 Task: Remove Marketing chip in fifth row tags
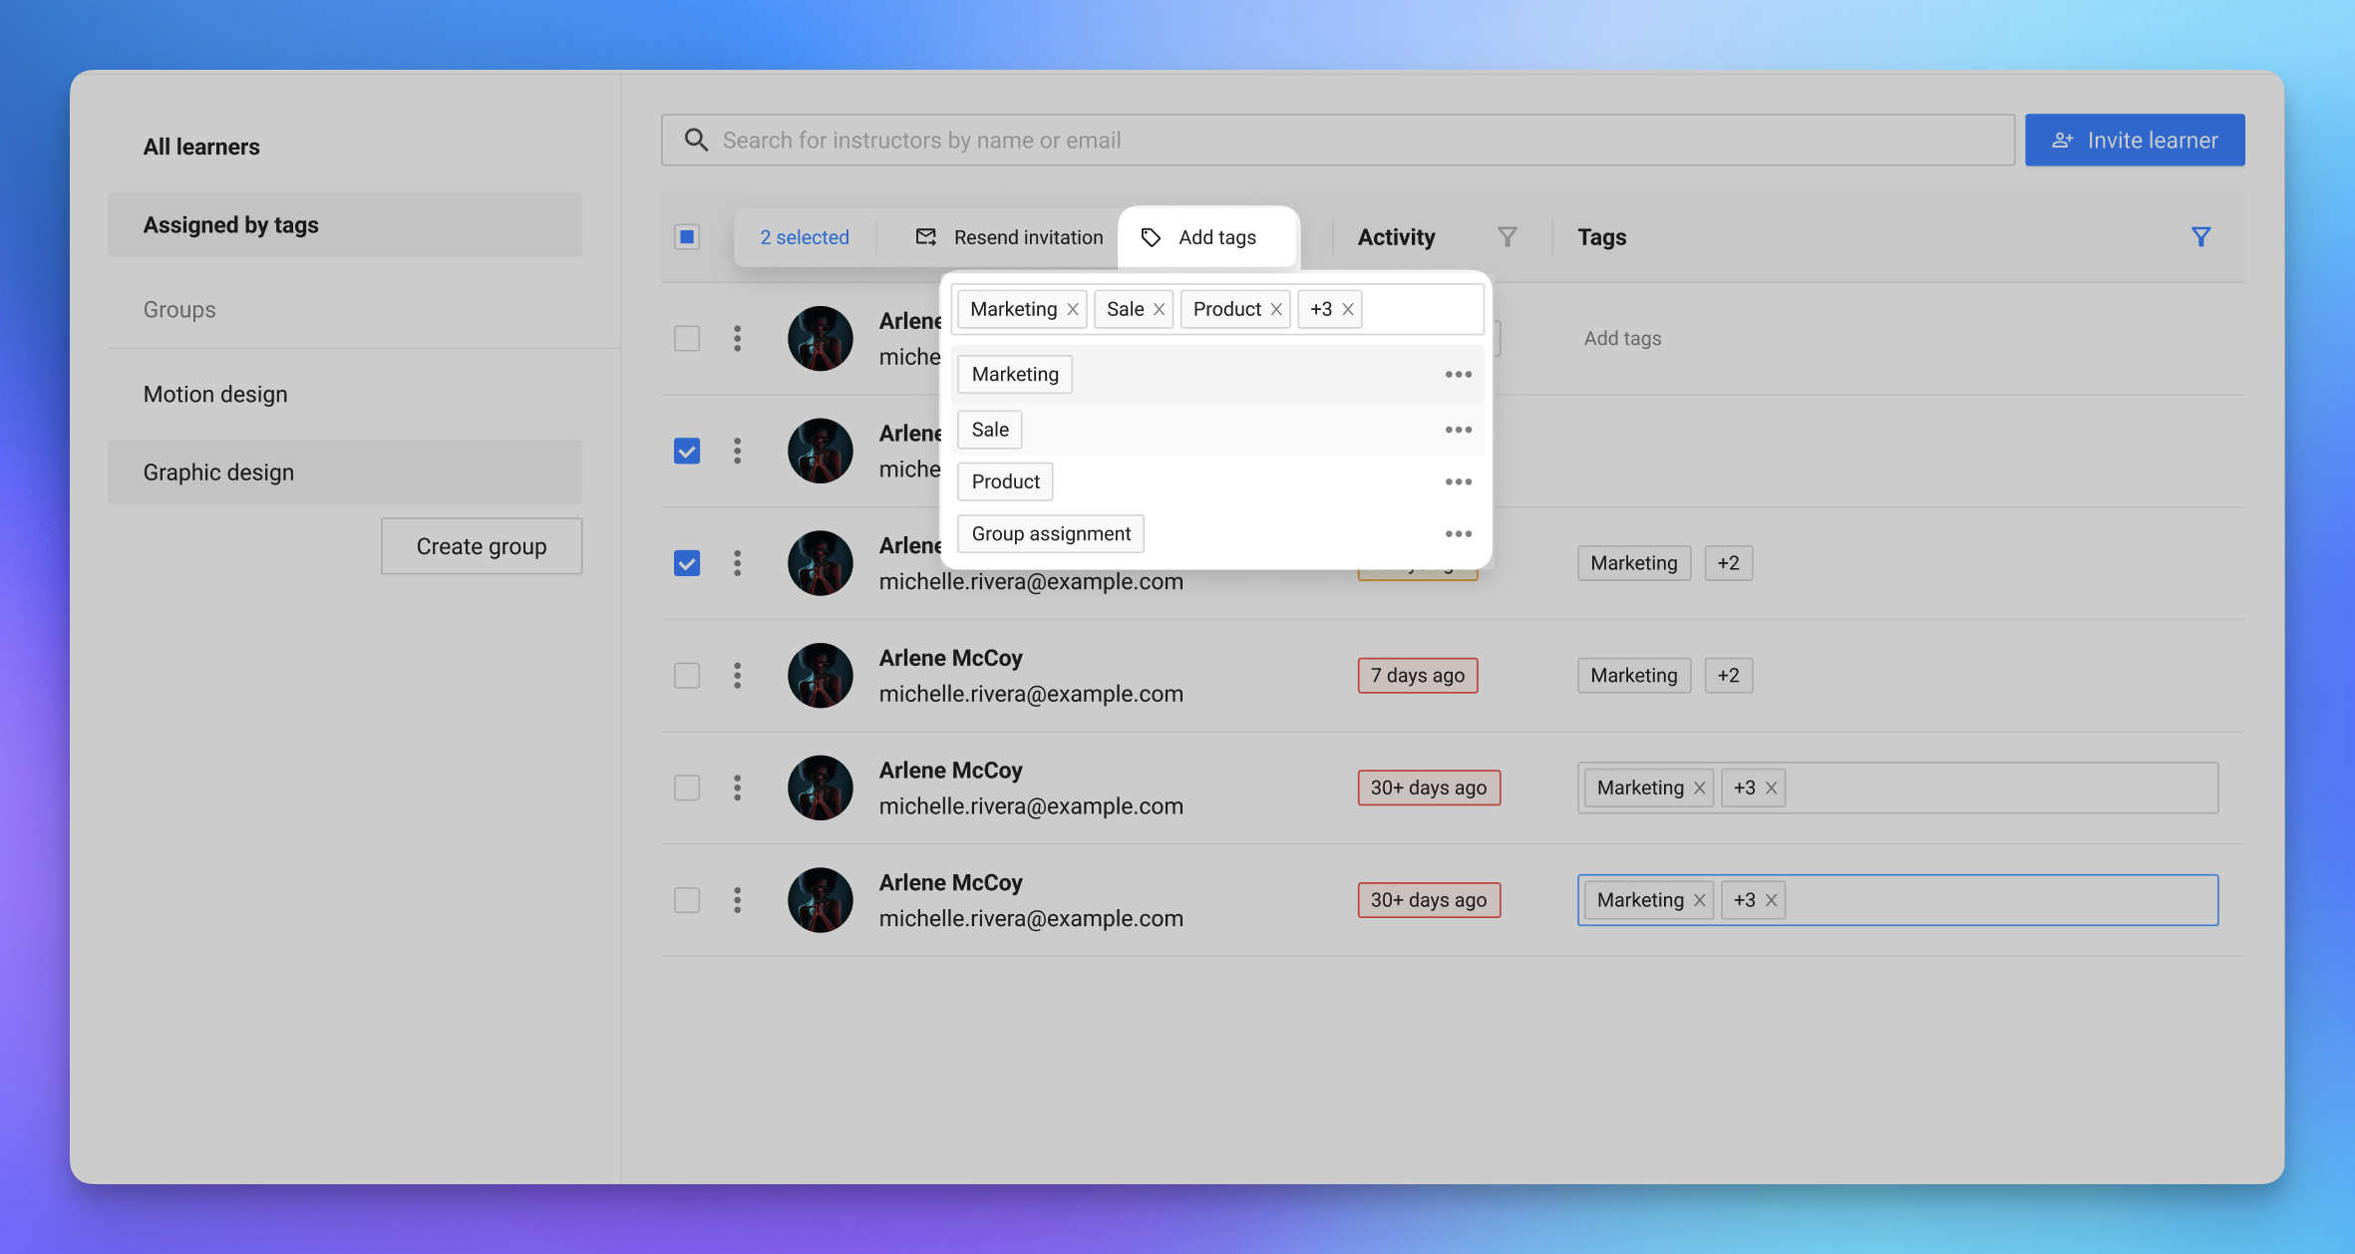click(x=1699, y=788)
